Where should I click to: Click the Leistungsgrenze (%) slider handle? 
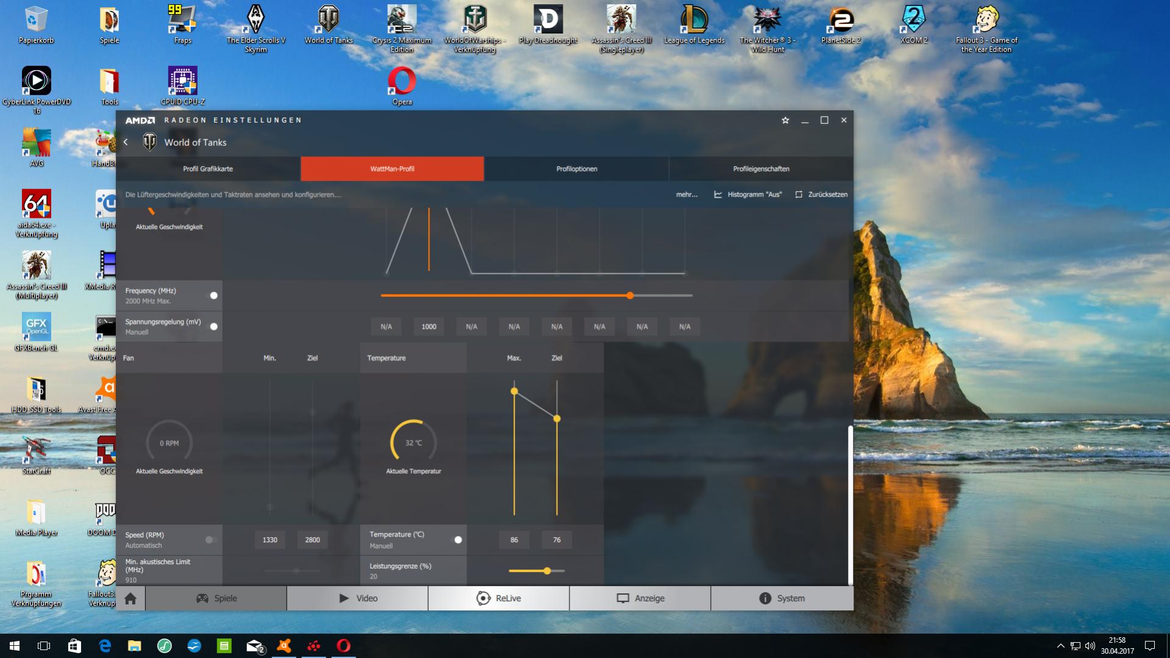click(x=548, y=571)
